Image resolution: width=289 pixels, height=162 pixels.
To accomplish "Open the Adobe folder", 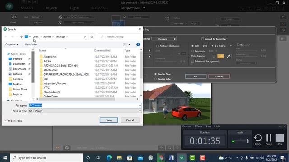I will pyautogui.click(x=47, y=61).
